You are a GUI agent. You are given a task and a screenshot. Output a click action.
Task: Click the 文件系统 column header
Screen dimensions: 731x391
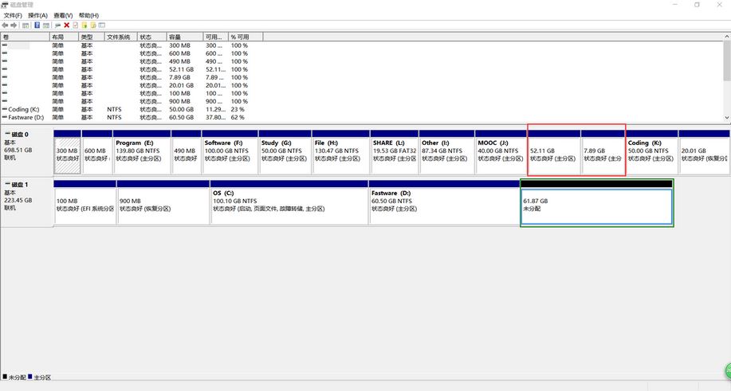point(119,37)
